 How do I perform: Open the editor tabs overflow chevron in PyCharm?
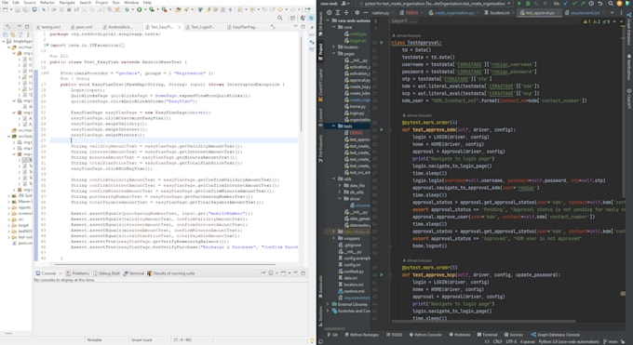pyautogui.click(x=612, y=12)
